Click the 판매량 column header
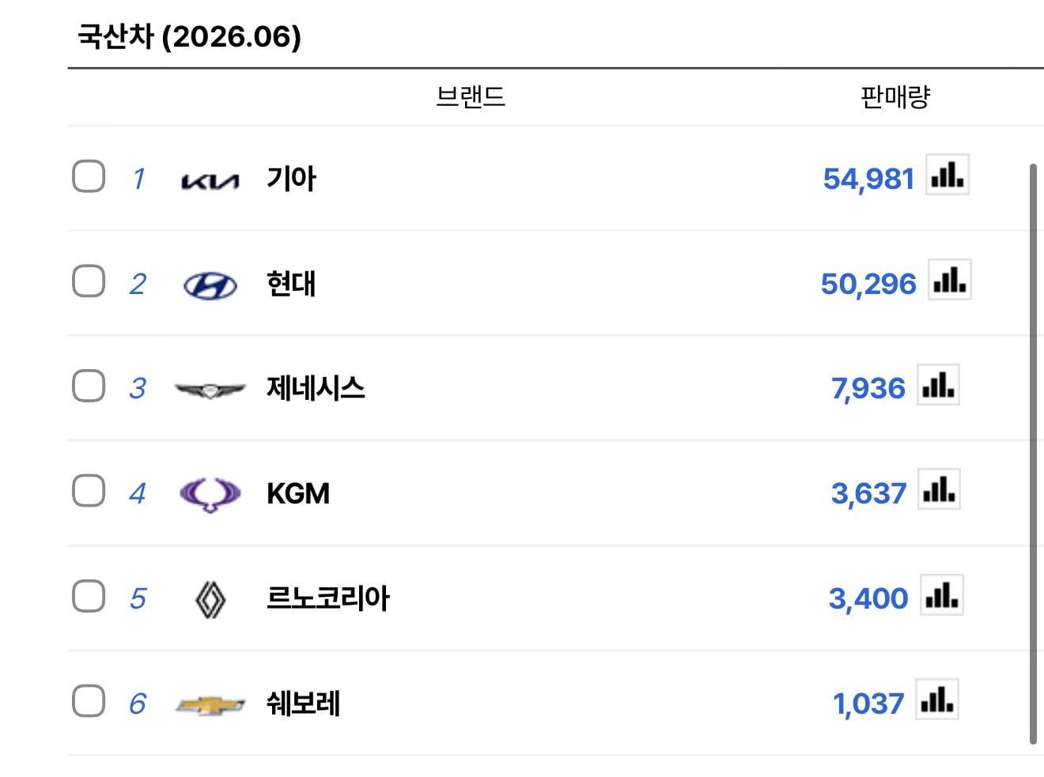This screenshot has width=1044, height=777. (x=895, y=96)
